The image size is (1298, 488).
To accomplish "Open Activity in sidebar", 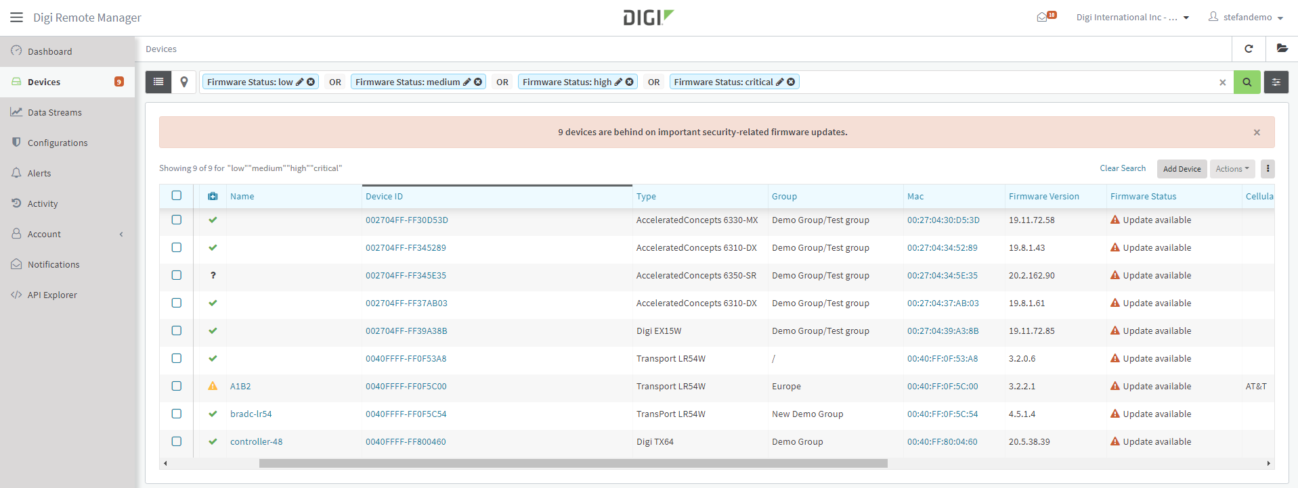I will coord(68,203).
